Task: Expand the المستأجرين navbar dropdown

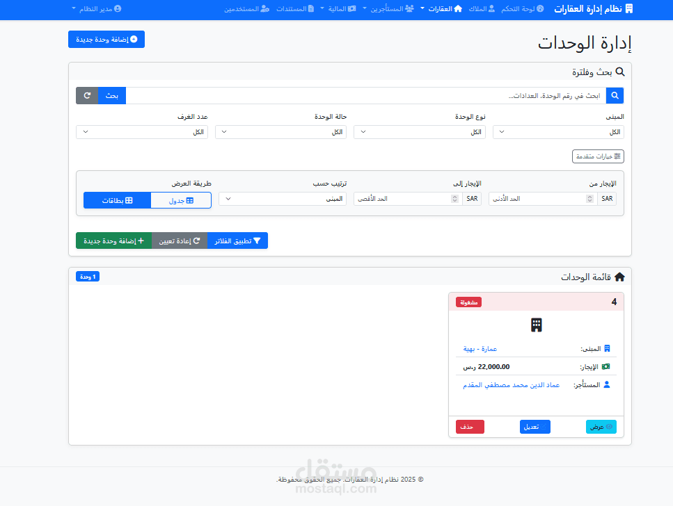Action: coord(388,8)
